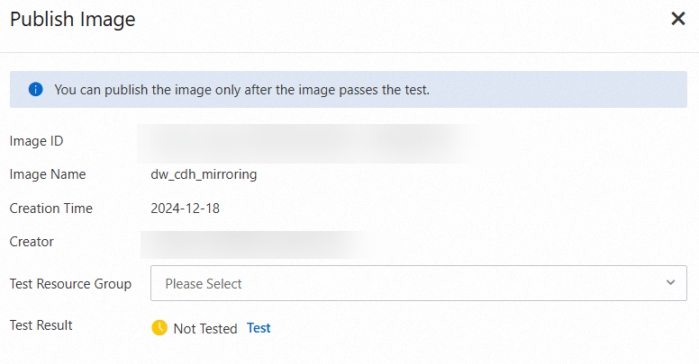Click the Please Select placeholder text
The height and width of the screenshot is (364, 699).
(204, 284)
